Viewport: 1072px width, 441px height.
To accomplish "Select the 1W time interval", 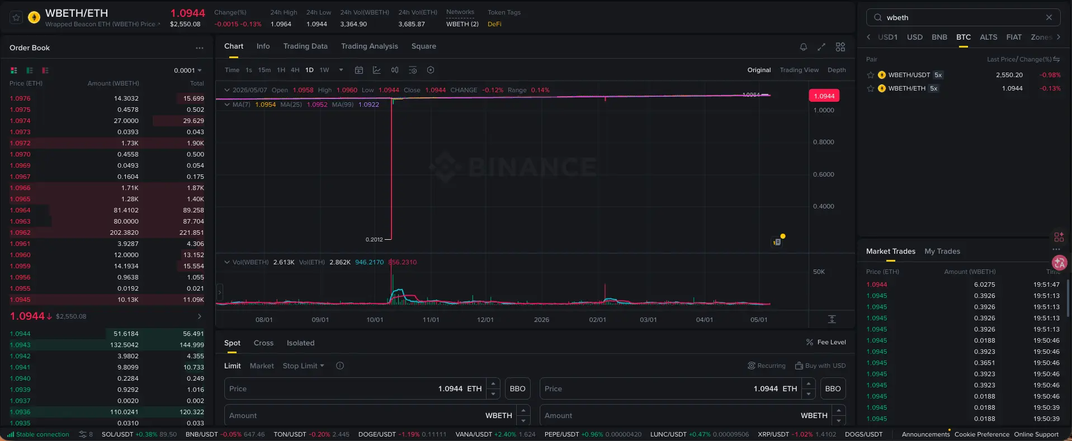I will 324,70.
